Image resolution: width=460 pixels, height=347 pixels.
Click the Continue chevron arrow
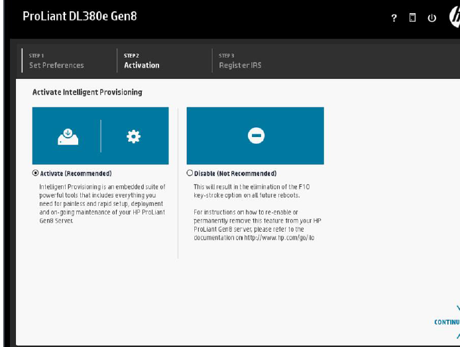[457, 309]
